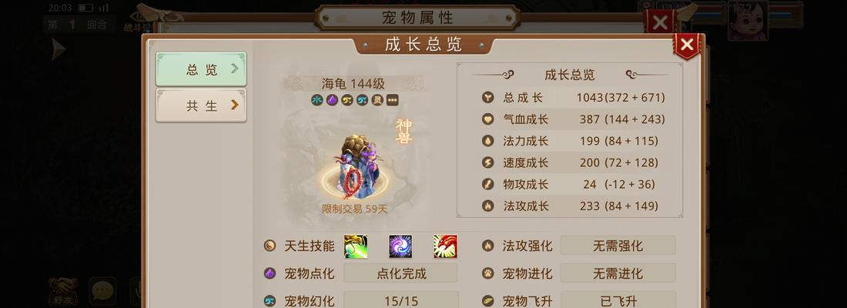Click the water element badge under pet name
The height and width of the screenshot is (308, 847).
coord(316,100)
